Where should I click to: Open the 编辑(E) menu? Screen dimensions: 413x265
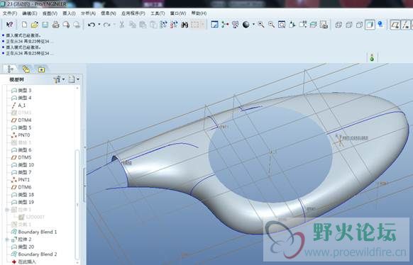pos(30,13)
